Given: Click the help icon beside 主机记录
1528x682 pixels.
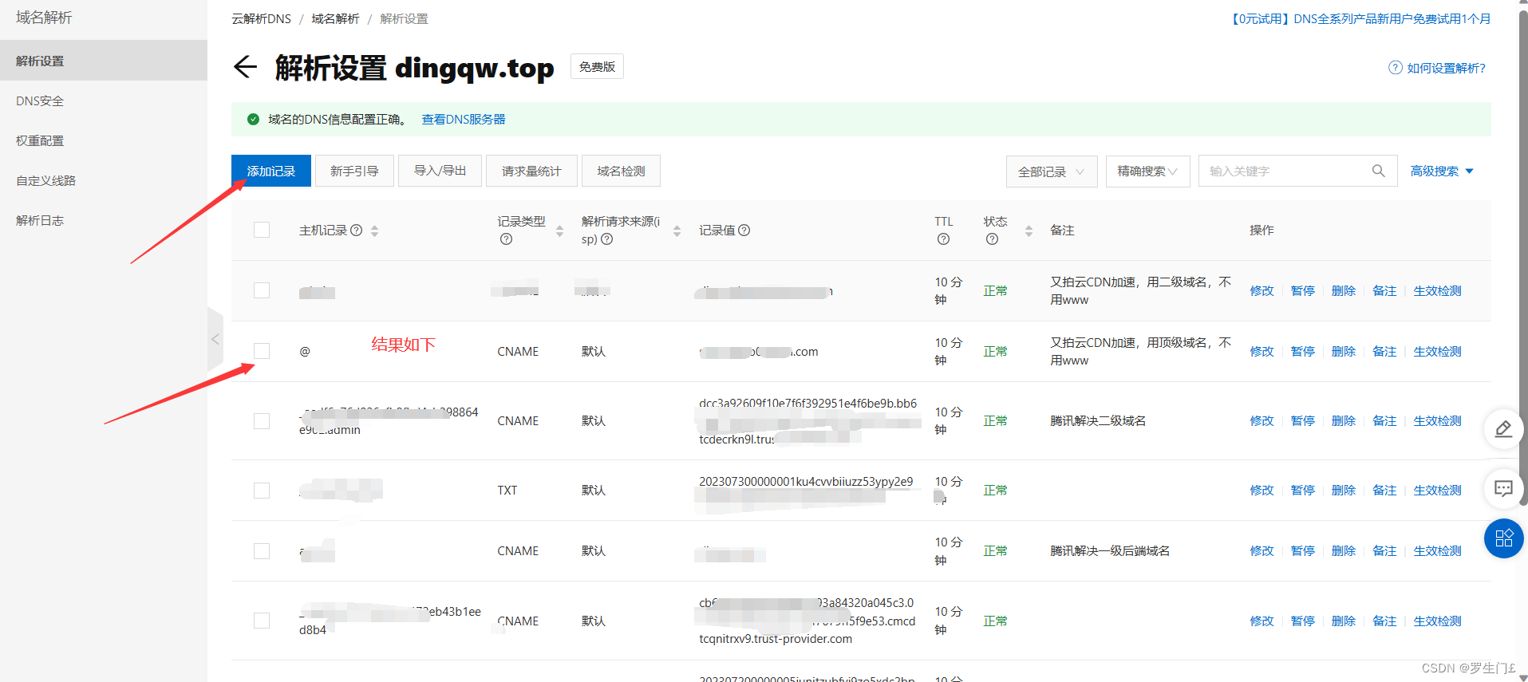Looking at the screenshot, I should (x=357, y=230).
